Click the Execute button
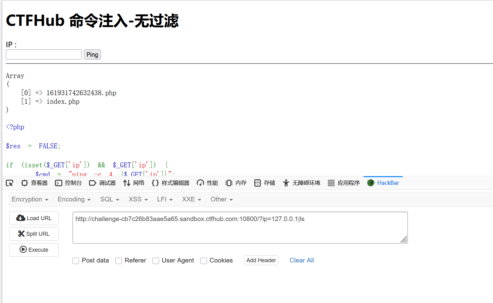The height and width of the screenshot is (303, 493). (34, 250)
